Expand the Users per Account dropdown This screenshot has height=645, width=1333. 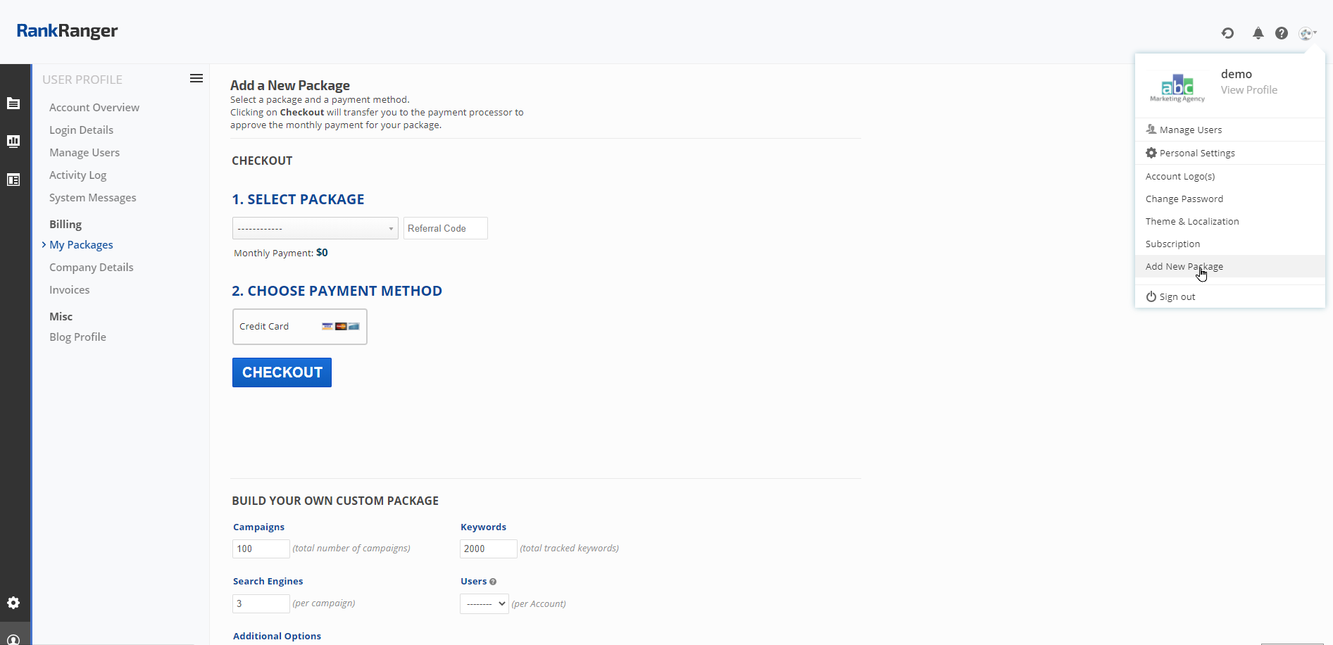point(484,603)
